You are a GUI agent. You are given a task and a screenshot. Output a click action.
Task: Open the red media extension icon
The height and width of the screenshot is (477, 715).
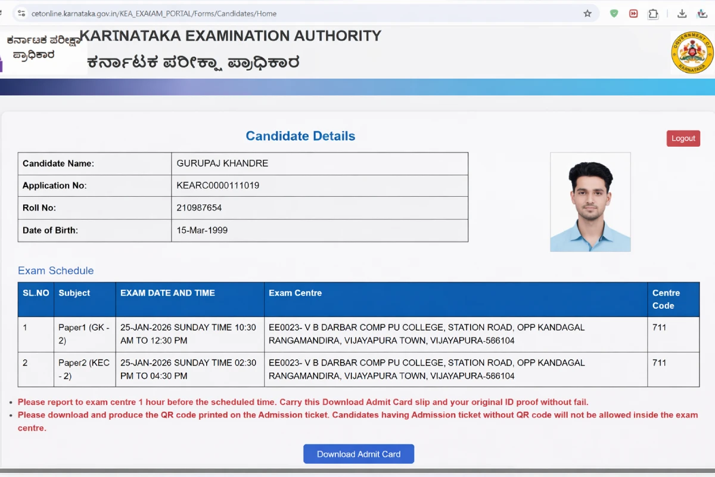633,13
